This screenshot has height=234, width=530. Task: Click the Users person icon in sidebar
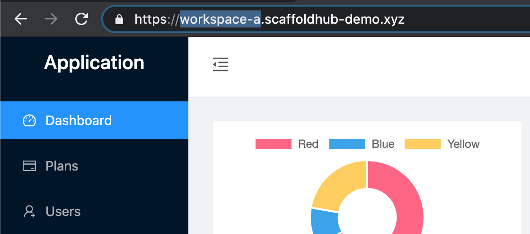click(x=29, y=212)
